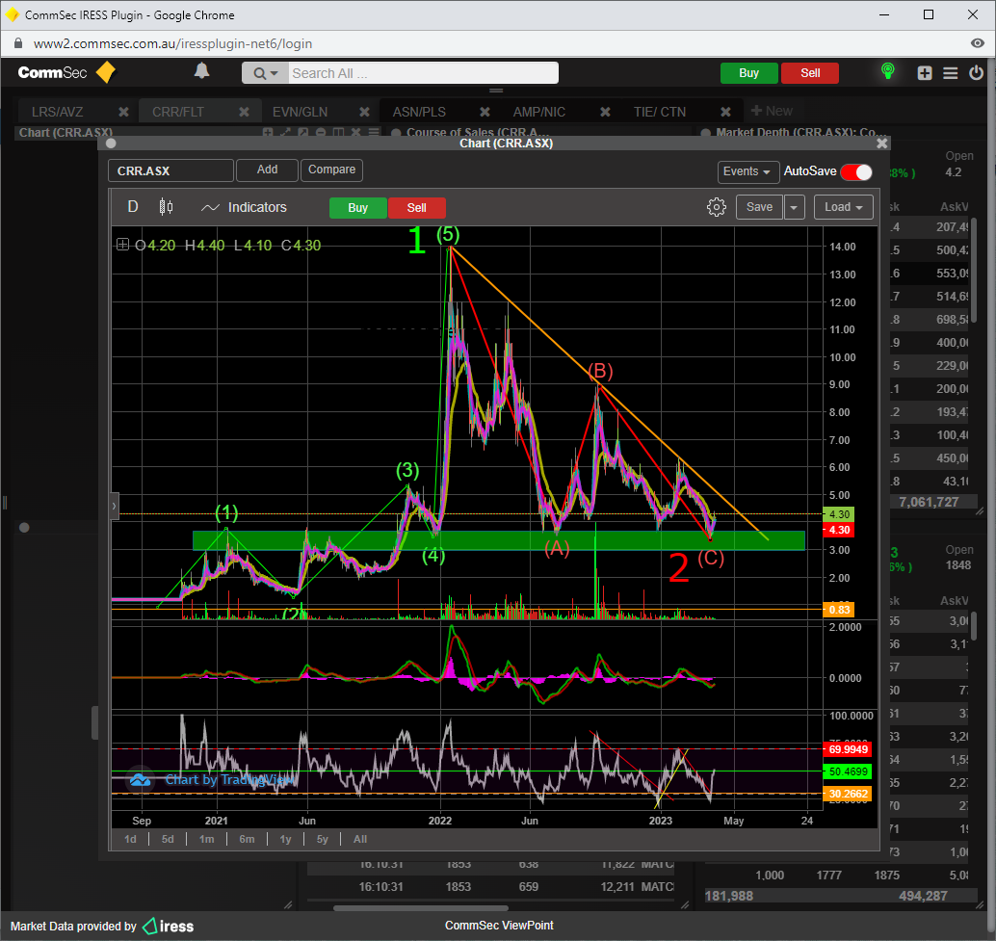The width and height of the screenshot is (996, 941).
Task: Switch to the CRR/FLT tab
Action: [x=178, y=112]
